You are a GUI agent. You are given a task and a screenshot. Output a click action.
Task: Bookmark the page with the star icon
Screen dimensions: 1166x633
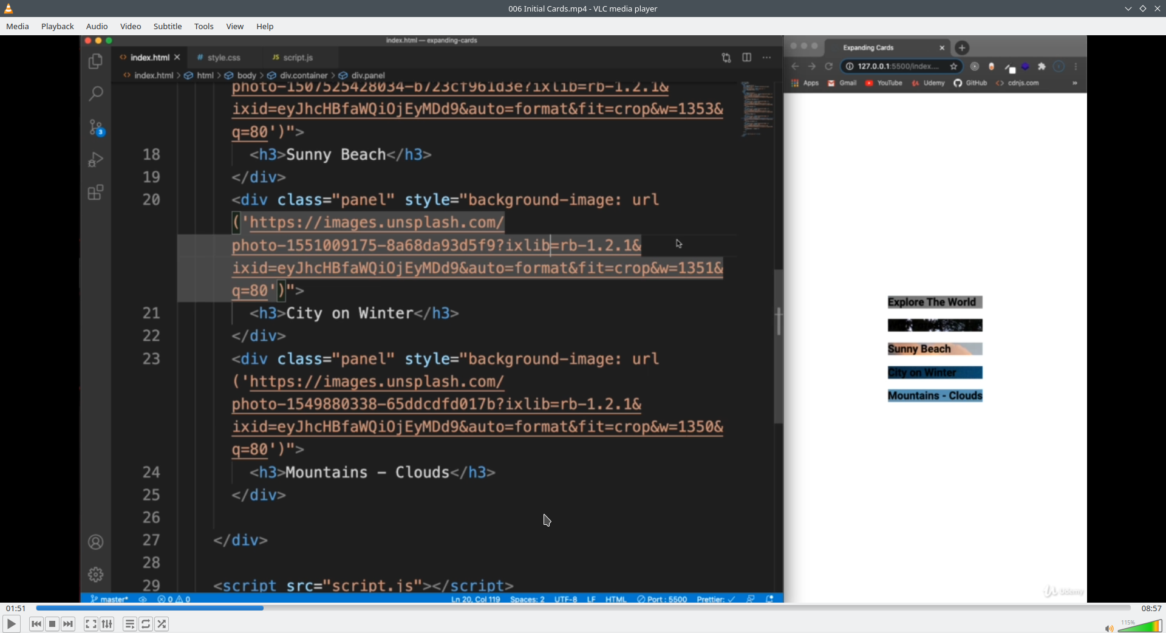pos(953,66)
